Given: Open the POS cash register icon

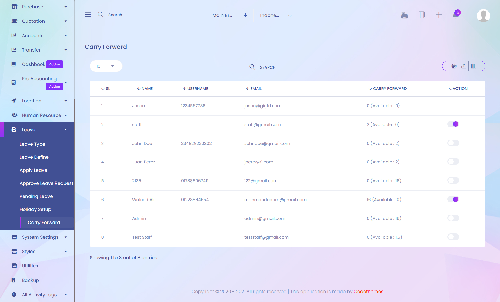Looking at the screenshot, I should 404,15.
